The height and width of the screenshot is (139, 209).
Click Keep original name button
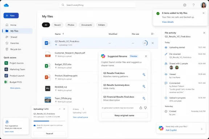(x=124, y=115)
